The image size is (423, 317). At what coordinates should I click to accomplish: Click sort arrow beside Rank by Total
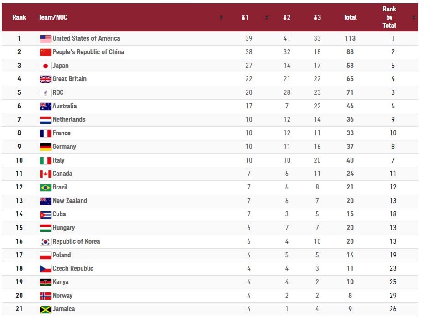point(413,18)
